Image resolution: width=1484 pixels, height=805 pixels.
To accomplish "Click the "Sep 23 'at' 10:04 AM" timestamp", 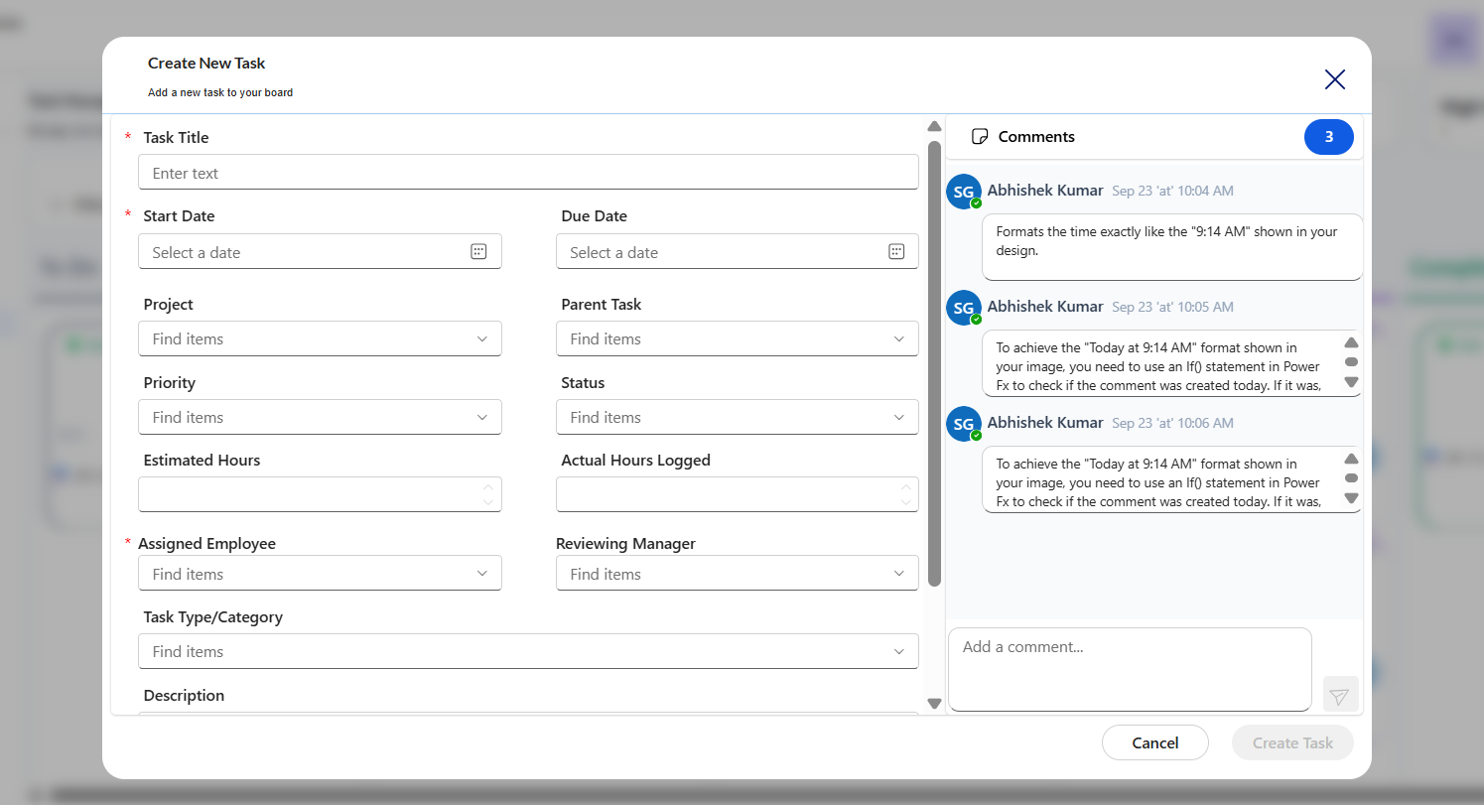I will (x=1172, y=191).
